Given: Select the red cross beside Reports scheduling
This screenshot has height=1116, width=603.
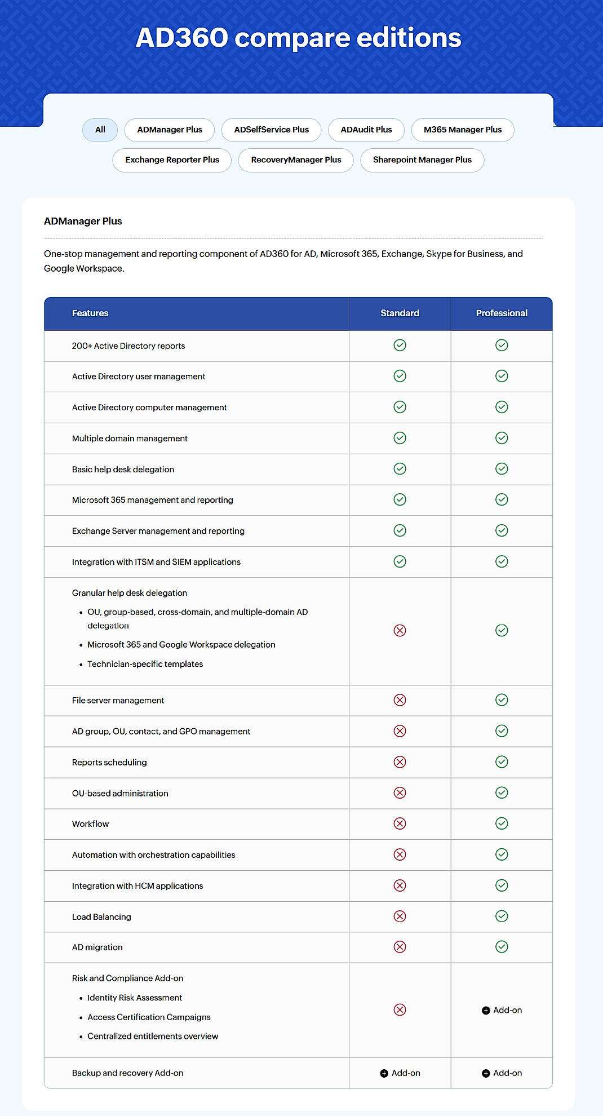Looking at the screenshot, I should tap(400, 762).
